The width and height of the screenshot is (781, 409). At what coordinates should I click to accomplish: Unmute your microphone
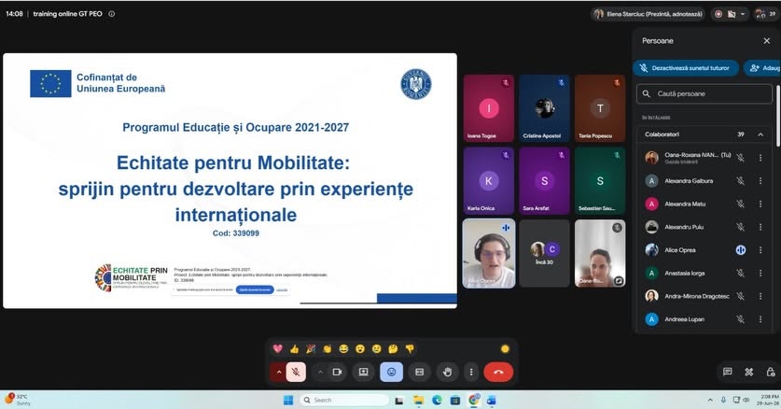coord(296,373)
